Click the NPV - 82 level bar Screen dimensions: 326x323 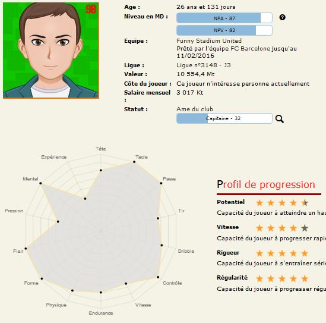(x=224, y=30)
